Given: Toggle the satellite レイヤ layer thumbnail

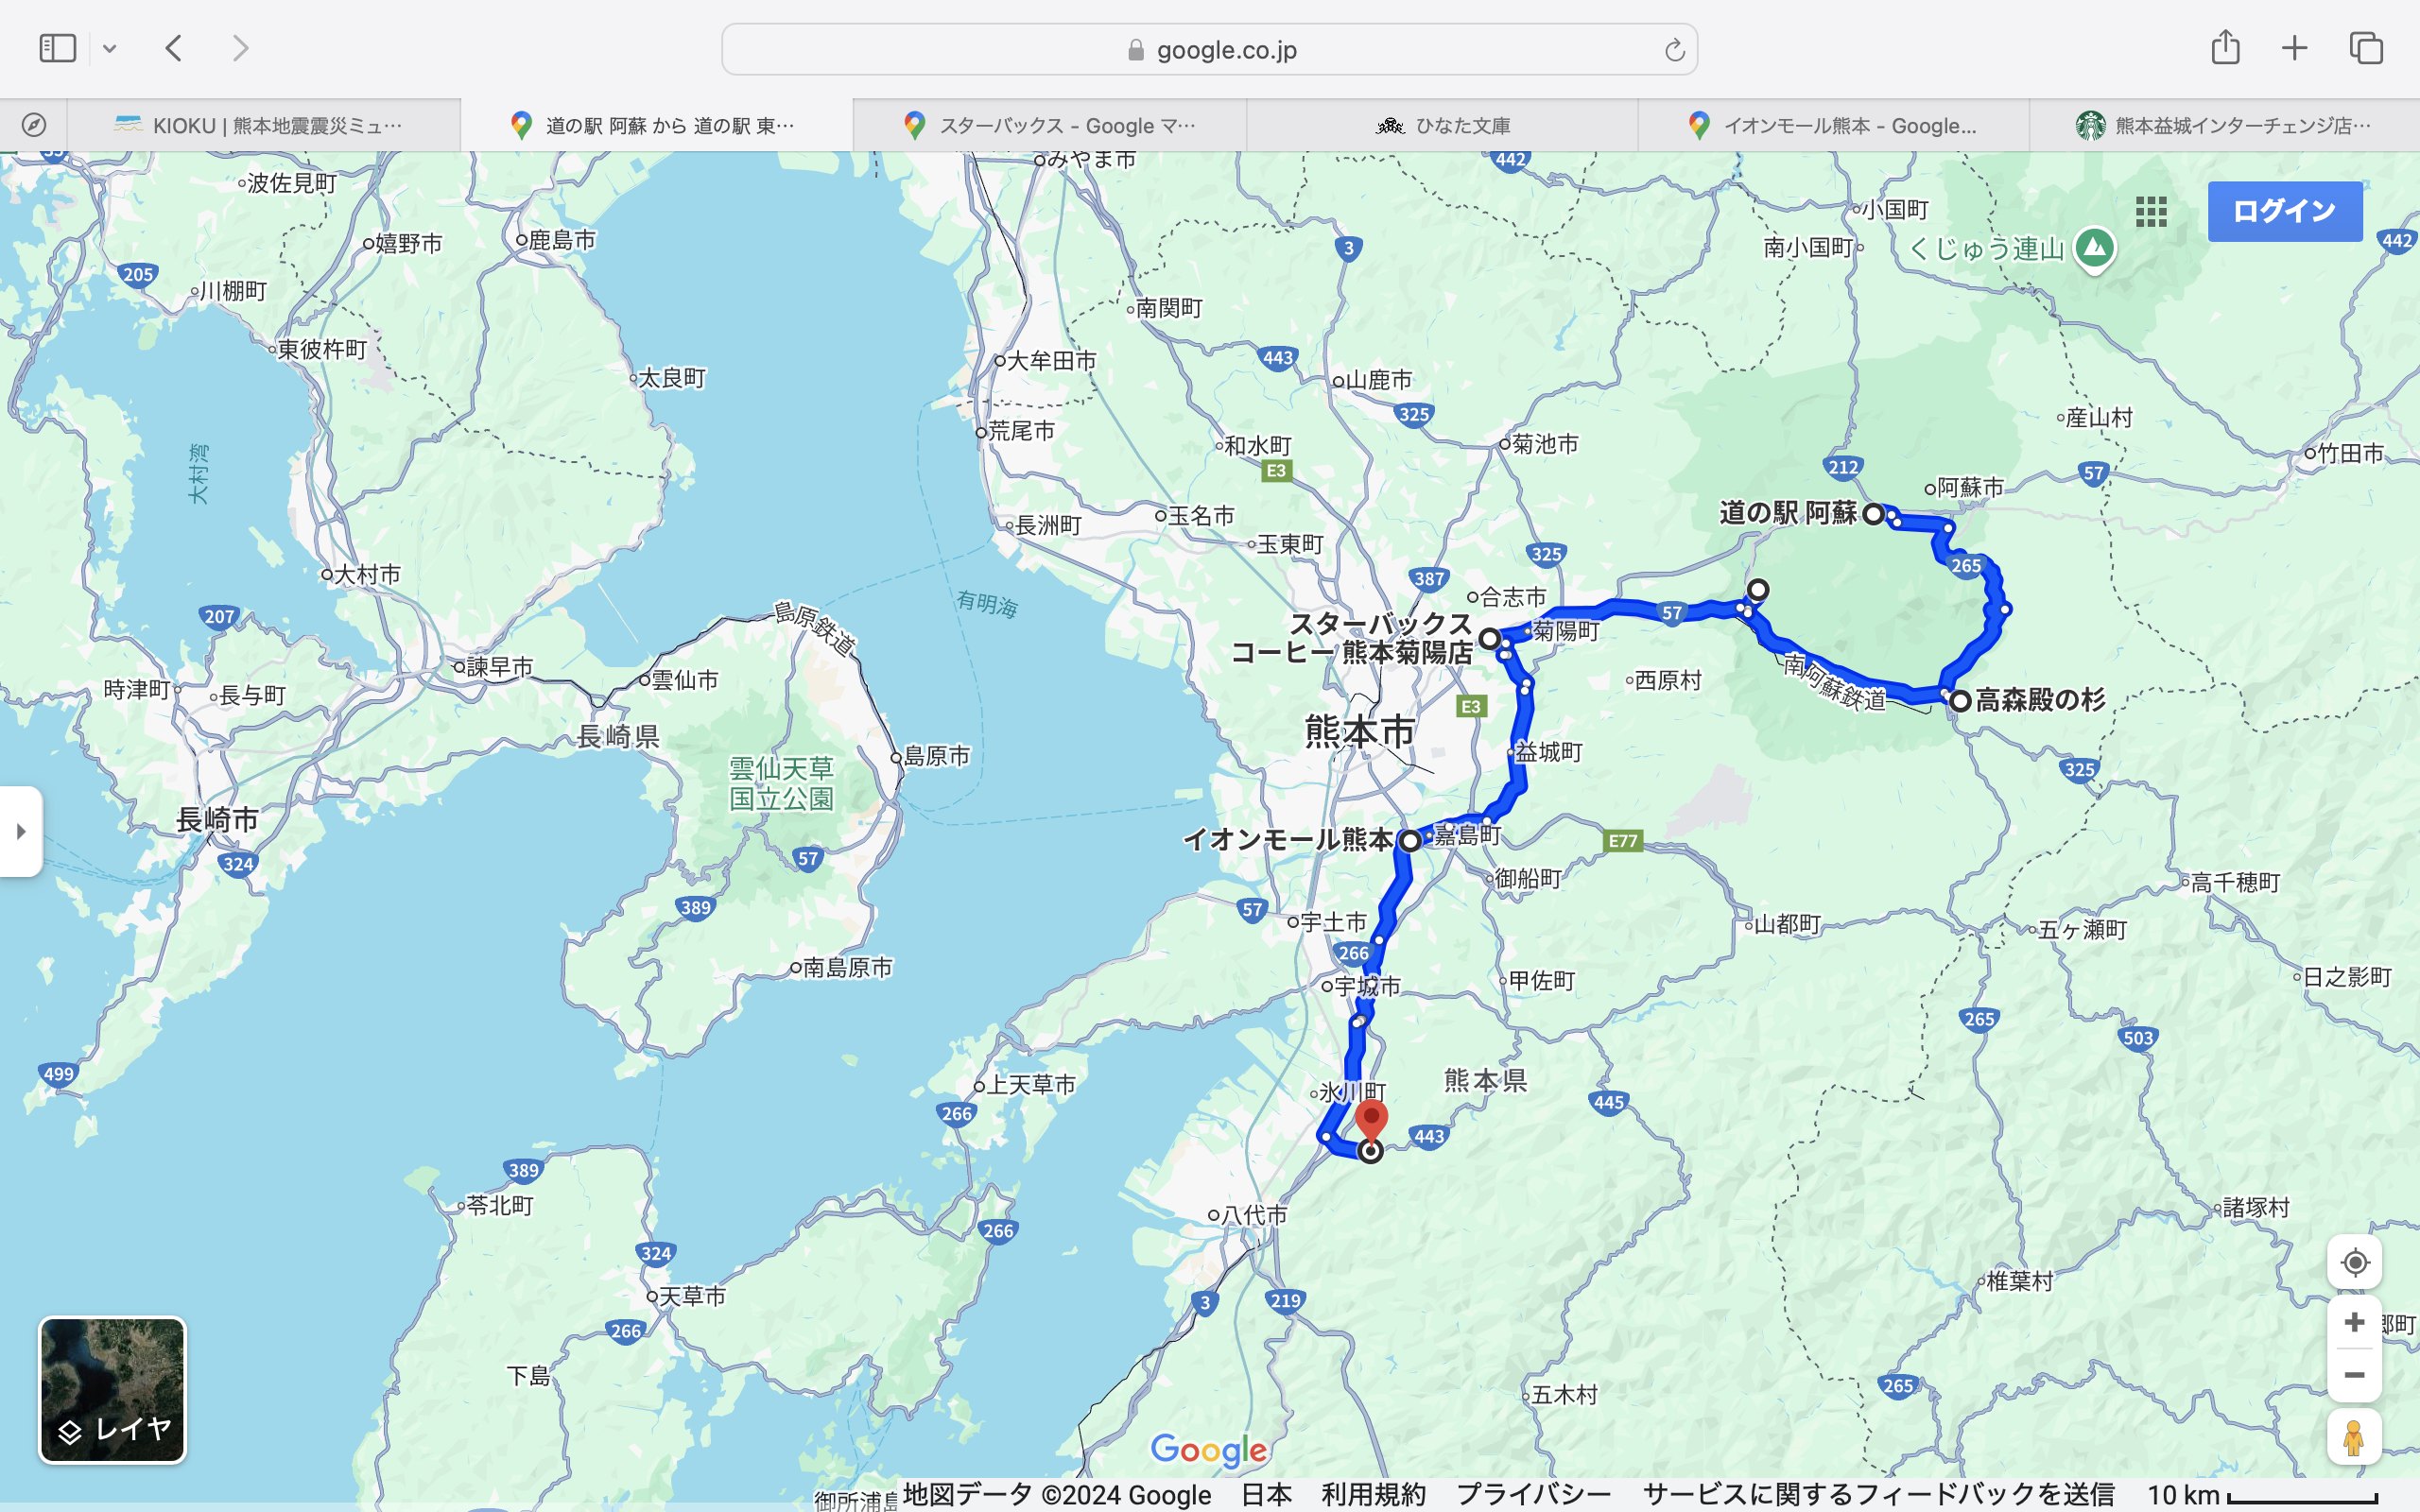Looking at the screenshot, I should pyautogui.click(x=112, y=1390).
